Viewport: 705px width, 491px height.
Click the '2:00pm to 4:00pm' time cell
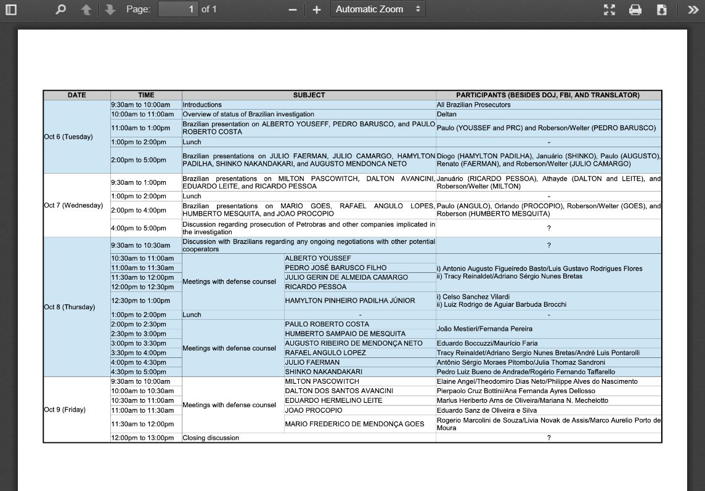[x=146, y=210]
